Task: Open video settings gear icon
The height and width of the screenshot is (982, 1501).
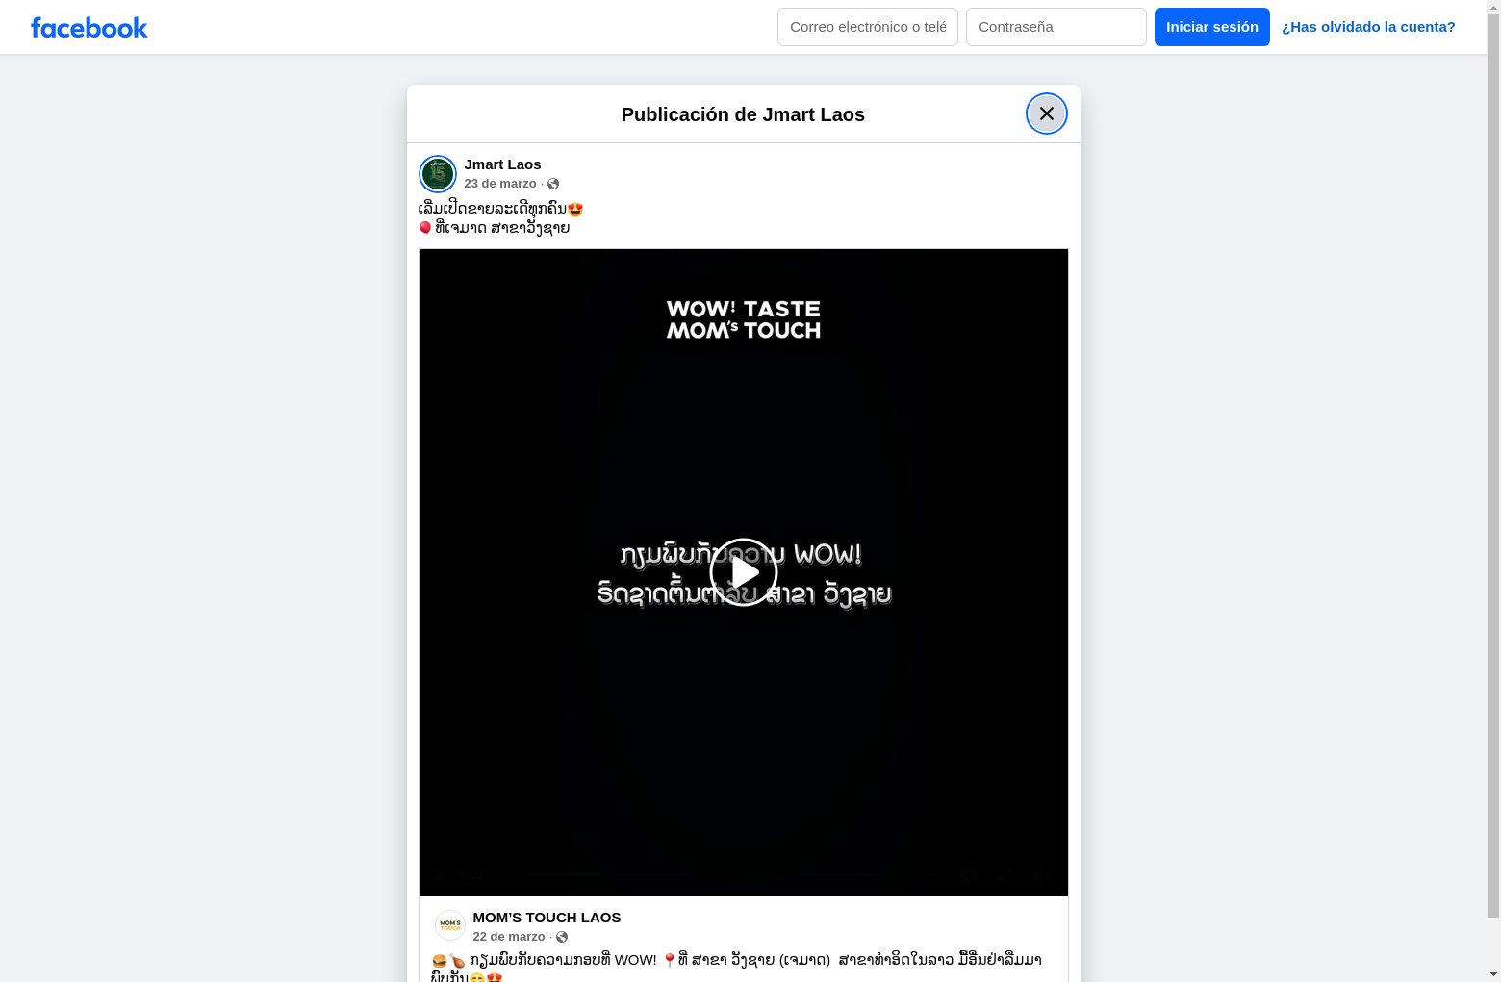Action: [968, 875]
